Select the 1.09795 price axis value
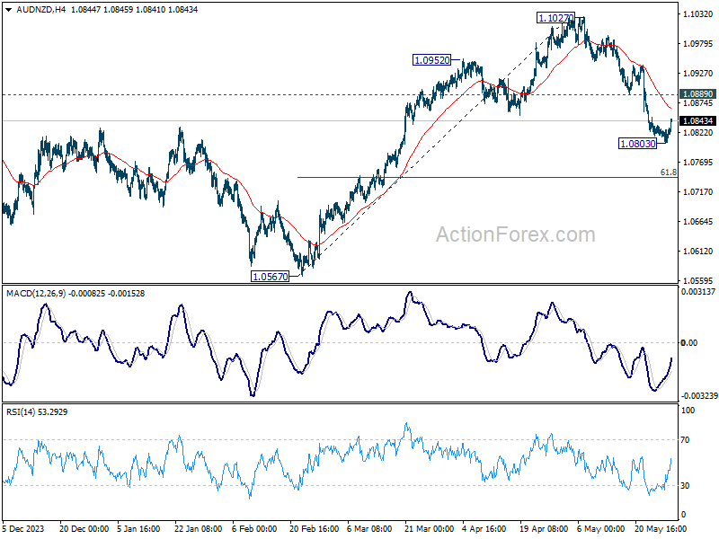The image size is (719, 539). (x=698, y=43)
